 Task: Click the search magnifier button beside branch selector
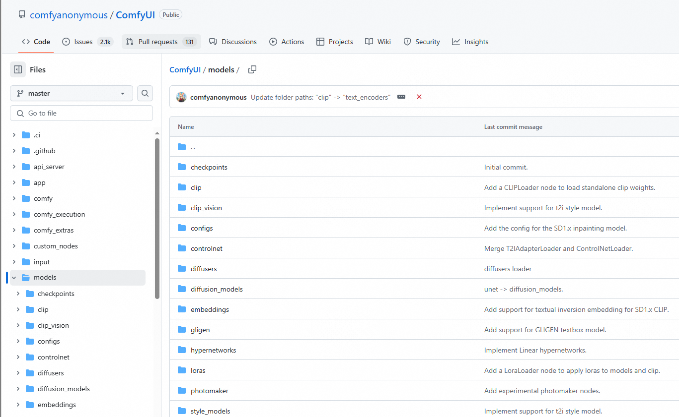(x=145, y=93)
